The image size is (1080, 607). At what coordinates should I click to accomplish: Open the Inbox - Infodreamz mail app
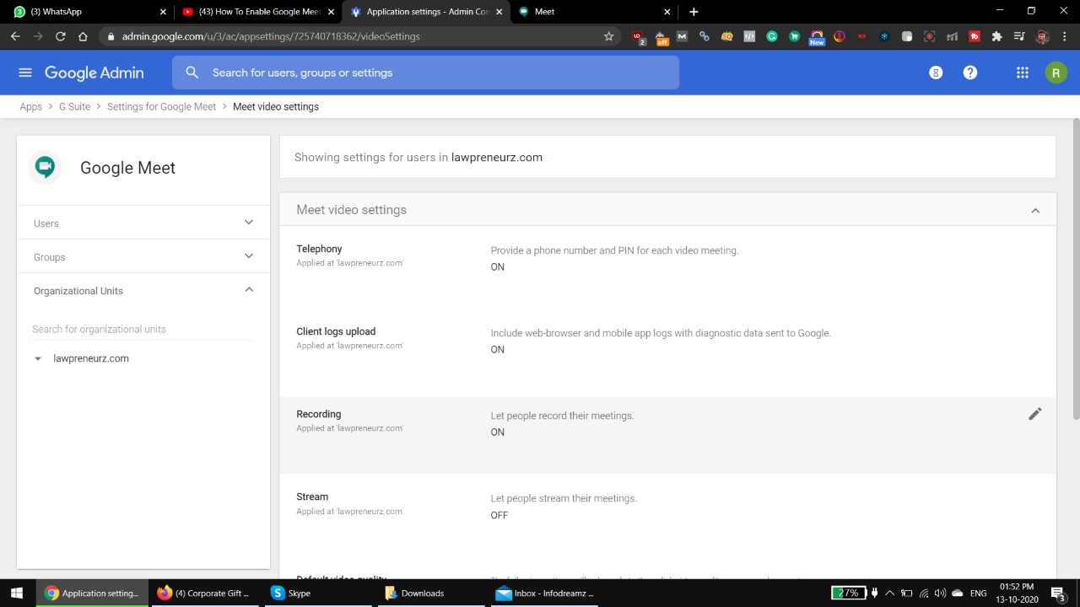point(545,594)
